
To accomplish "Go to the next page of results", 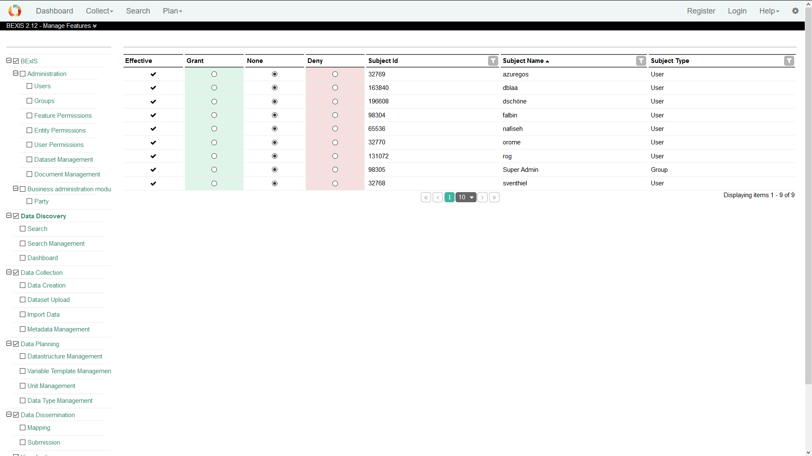I will pyautogui.click(x=483, y=197).
